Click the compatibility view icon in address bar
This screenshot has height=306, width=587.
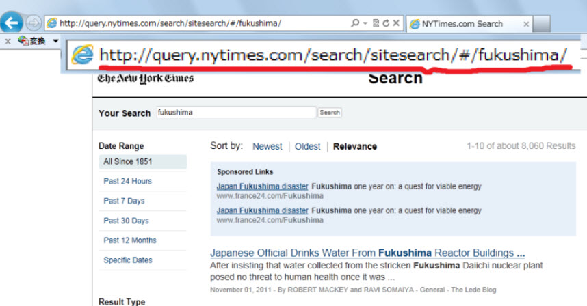tap(376, 23)
